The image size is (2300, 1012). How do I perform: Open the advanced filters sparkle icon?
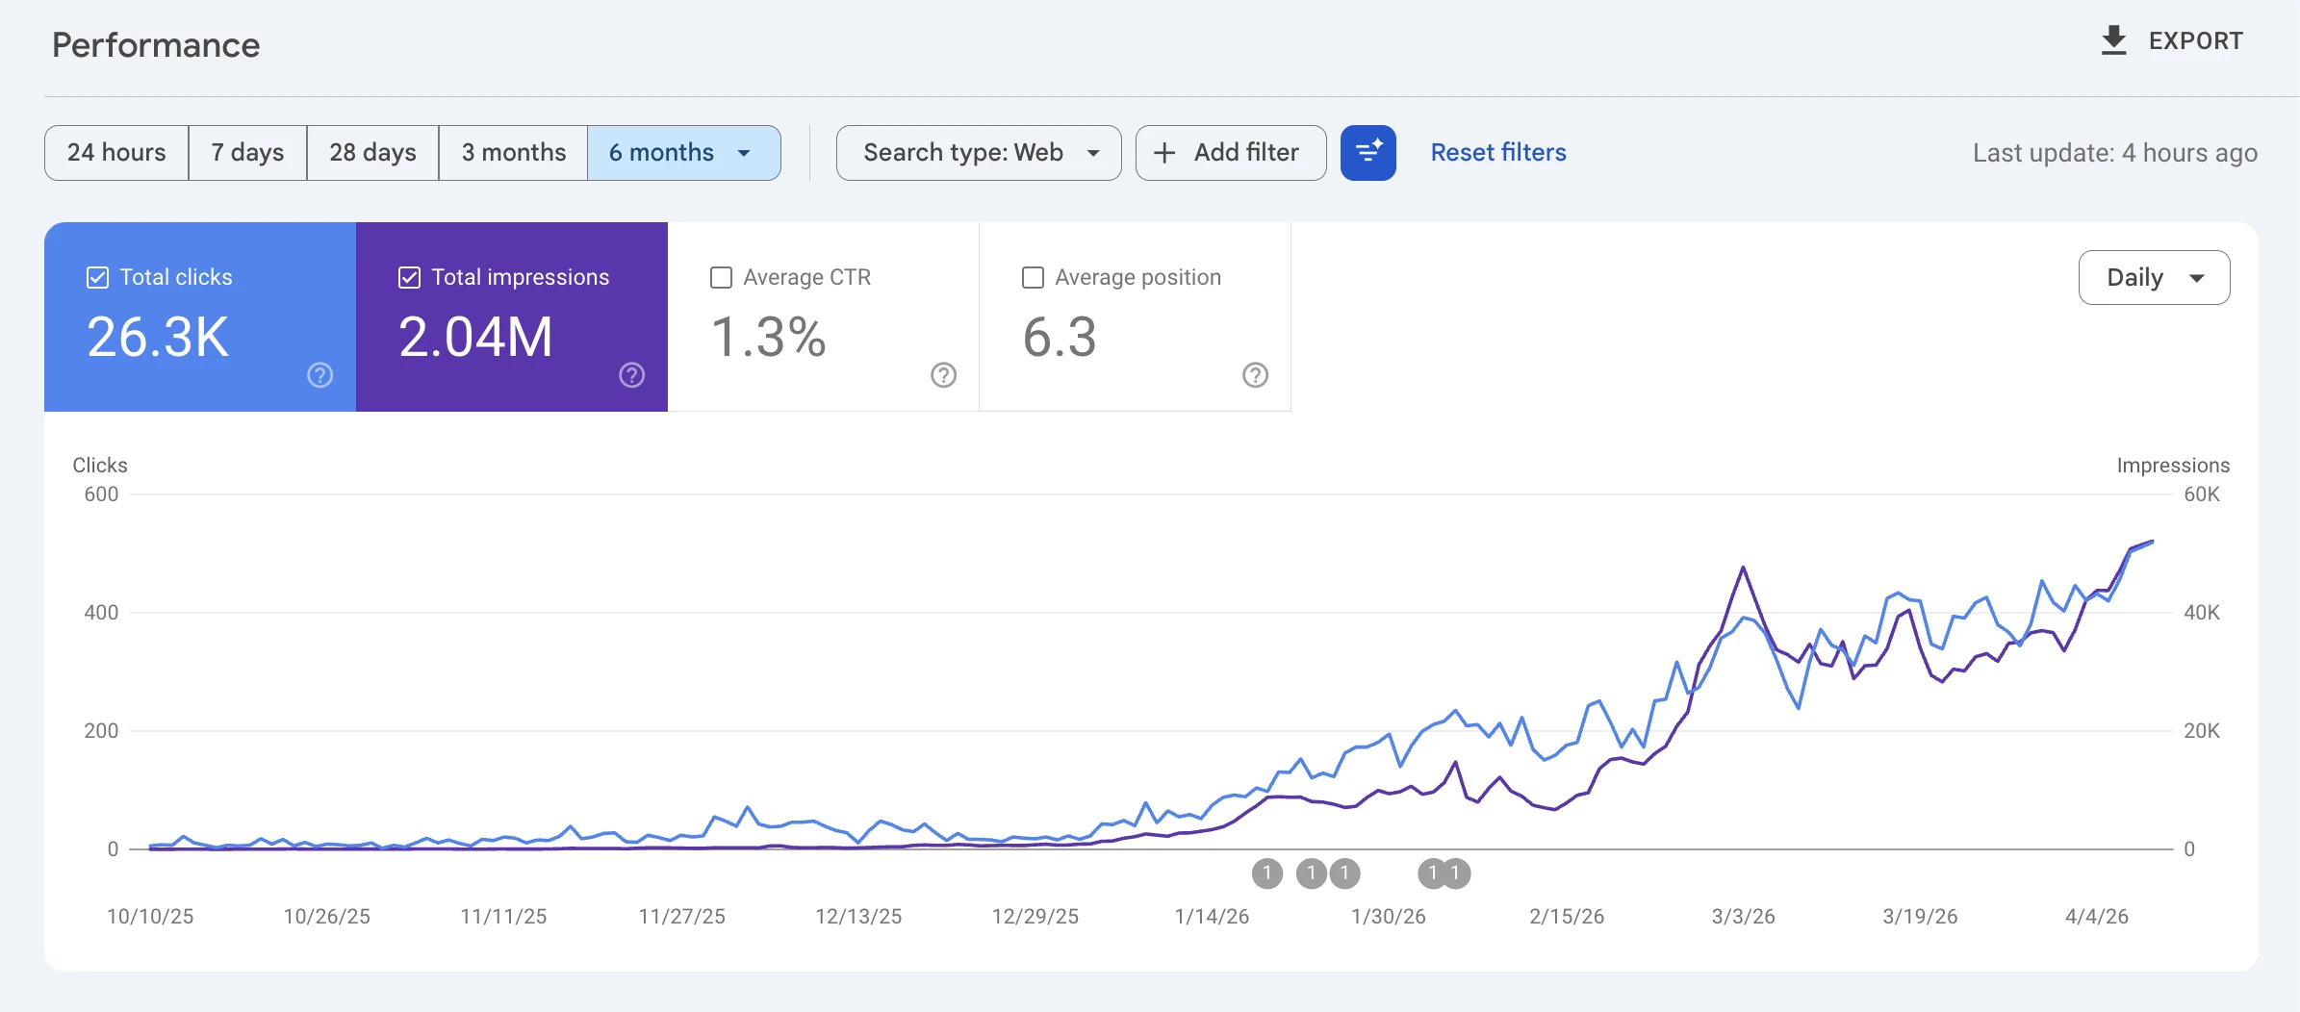(x=1367, y=152)
